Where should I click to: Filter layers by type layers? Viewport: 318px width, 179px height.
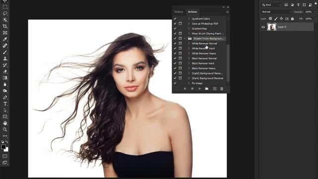(298, 5)
